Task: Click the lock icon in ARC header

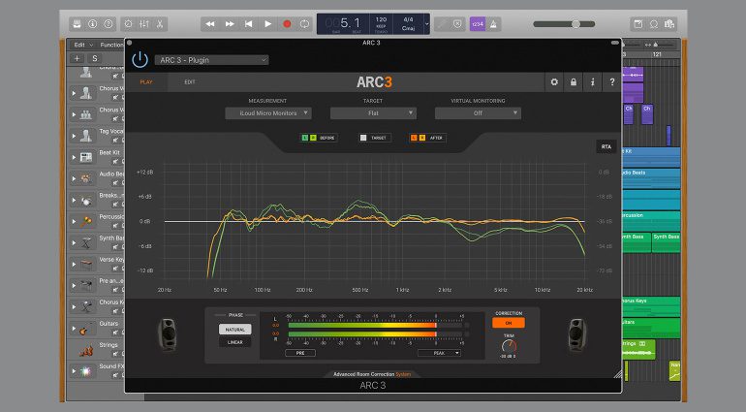Action: (574, 82)
